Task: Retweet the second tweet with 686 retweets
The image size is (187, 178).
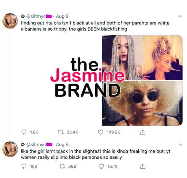Action: coord(62,166)
